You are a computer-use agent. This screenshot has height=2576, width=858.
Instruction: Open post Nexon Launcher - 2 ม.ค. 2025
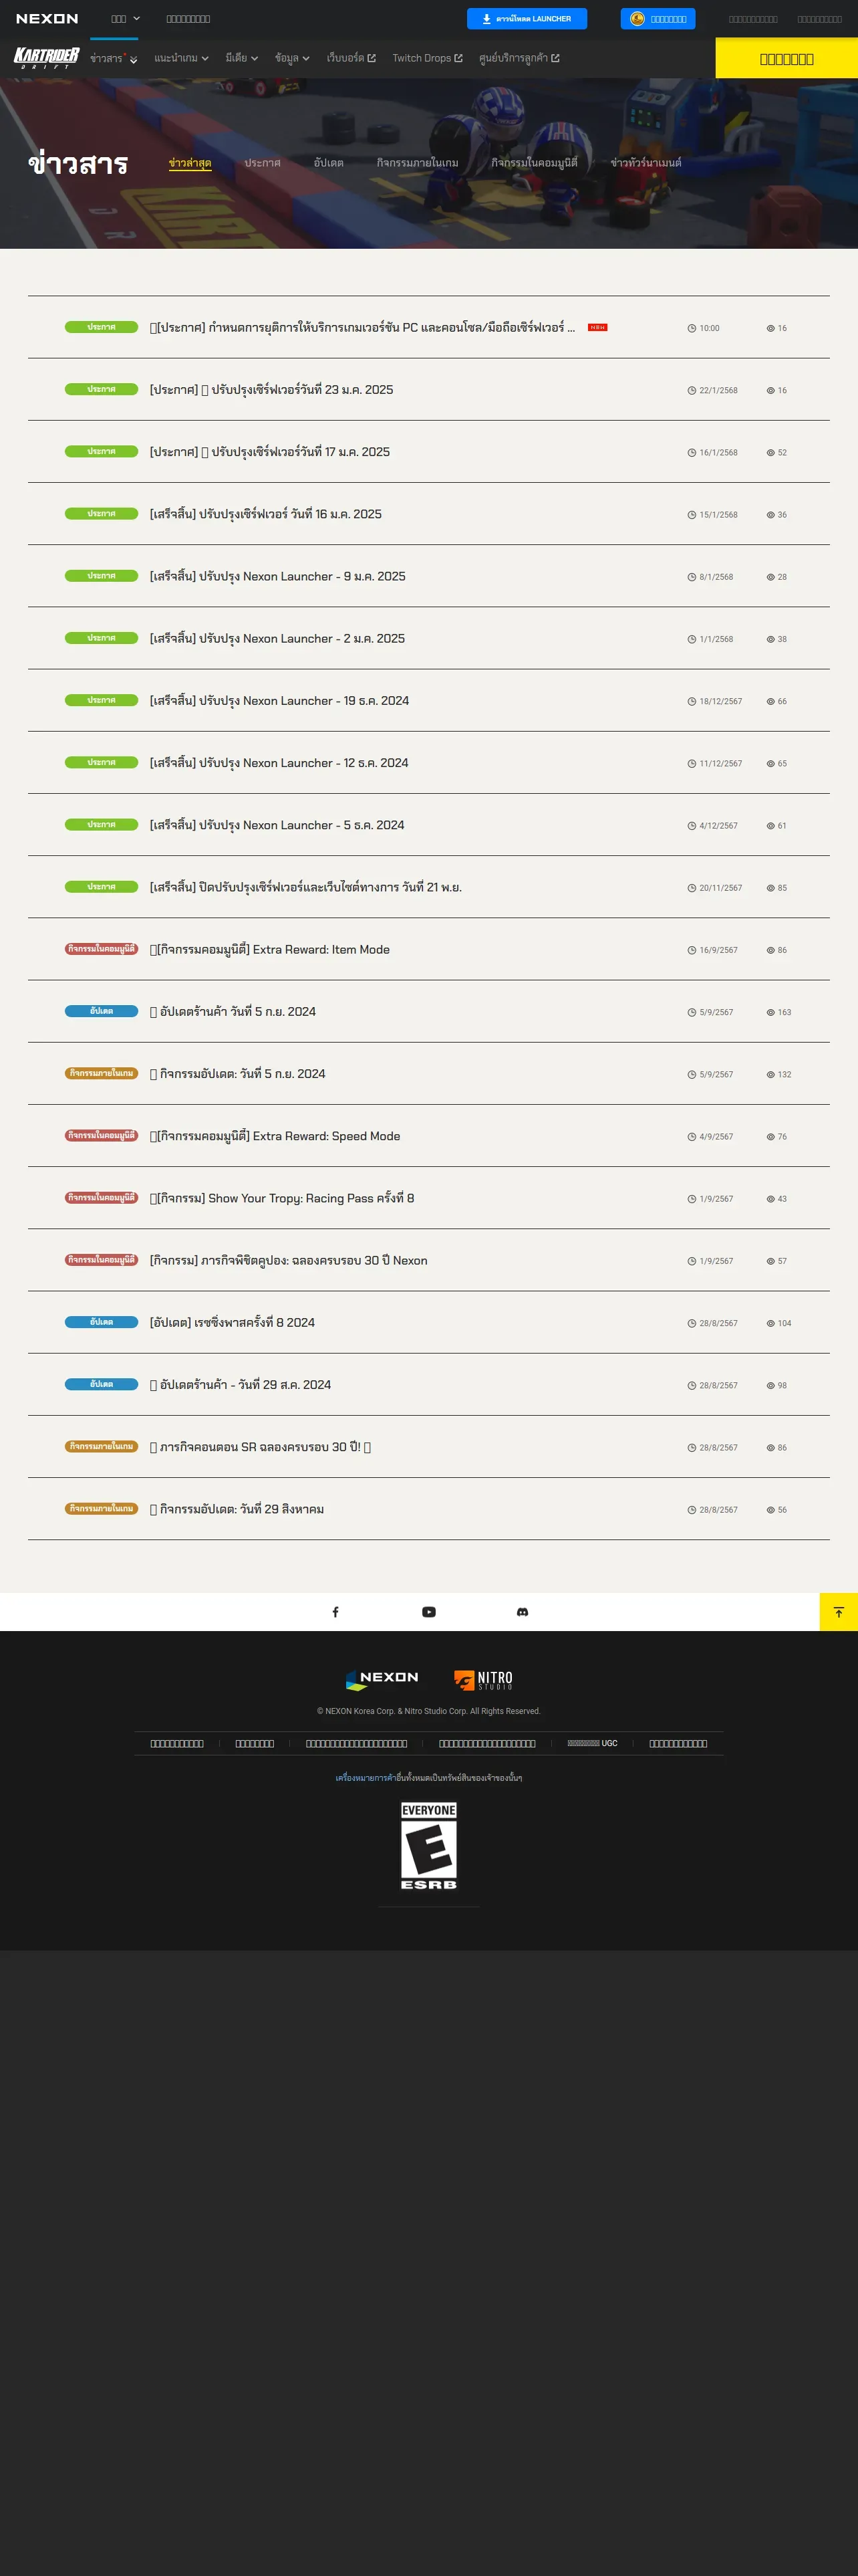(278, 639)
